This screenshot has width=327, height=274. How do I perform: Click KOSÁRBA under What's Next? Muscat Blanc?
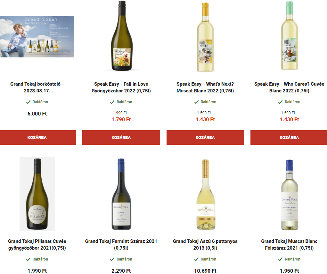205,137
